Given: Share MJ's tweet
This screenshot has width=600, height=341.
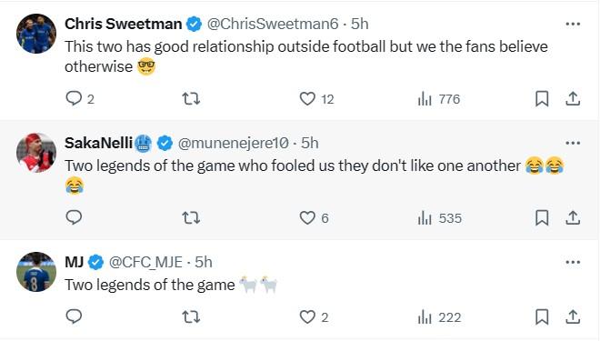Looking at the screenshot, I should point(573,316).
